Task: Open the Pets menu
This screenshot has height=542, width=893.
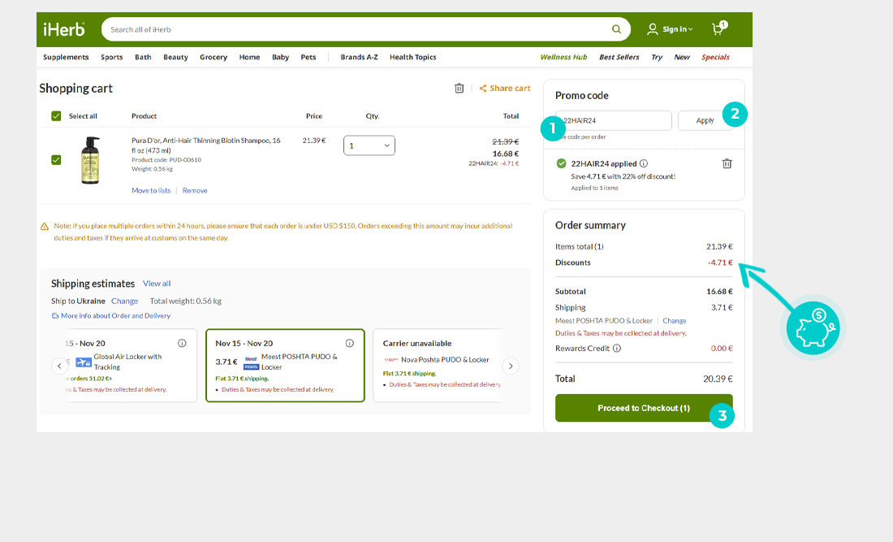Action: [308, 57]
